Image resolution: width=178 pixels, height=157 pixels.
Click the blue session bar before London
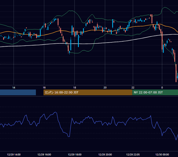point(18,92)
